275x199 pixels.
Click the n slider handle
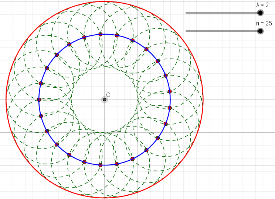261,31
